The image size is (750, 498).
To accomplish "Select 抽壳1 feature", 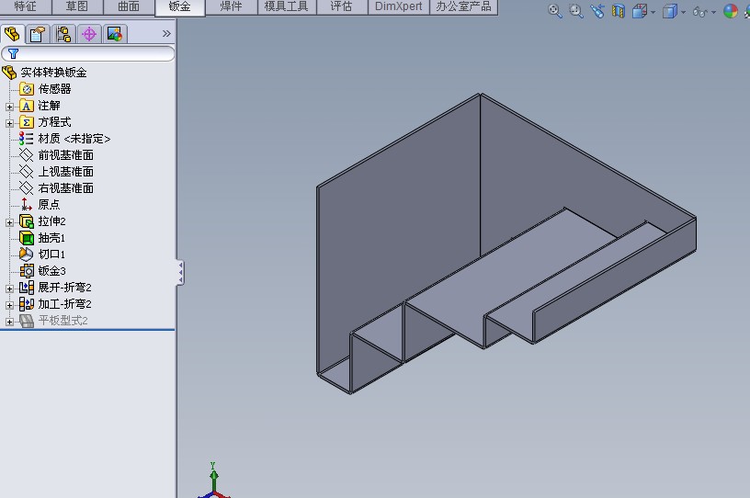I will click(x=51, y=238).
